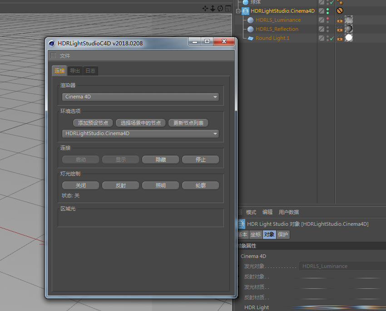This screenshot has width=386, height=311.
Task: Select compositing tag on Round Light.1 row
Action: pyautogui.click(x=340, y=38)
